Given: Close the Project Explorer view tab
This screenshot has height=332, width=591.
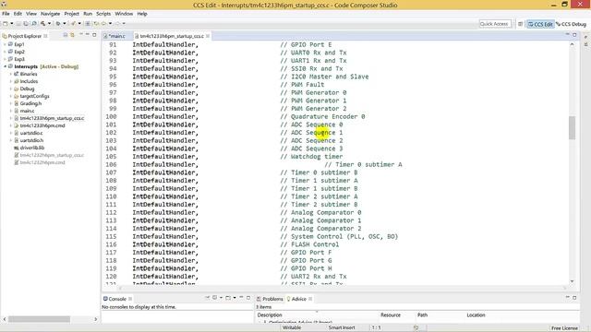Looking at the screenshot, I should pos(45,36).
